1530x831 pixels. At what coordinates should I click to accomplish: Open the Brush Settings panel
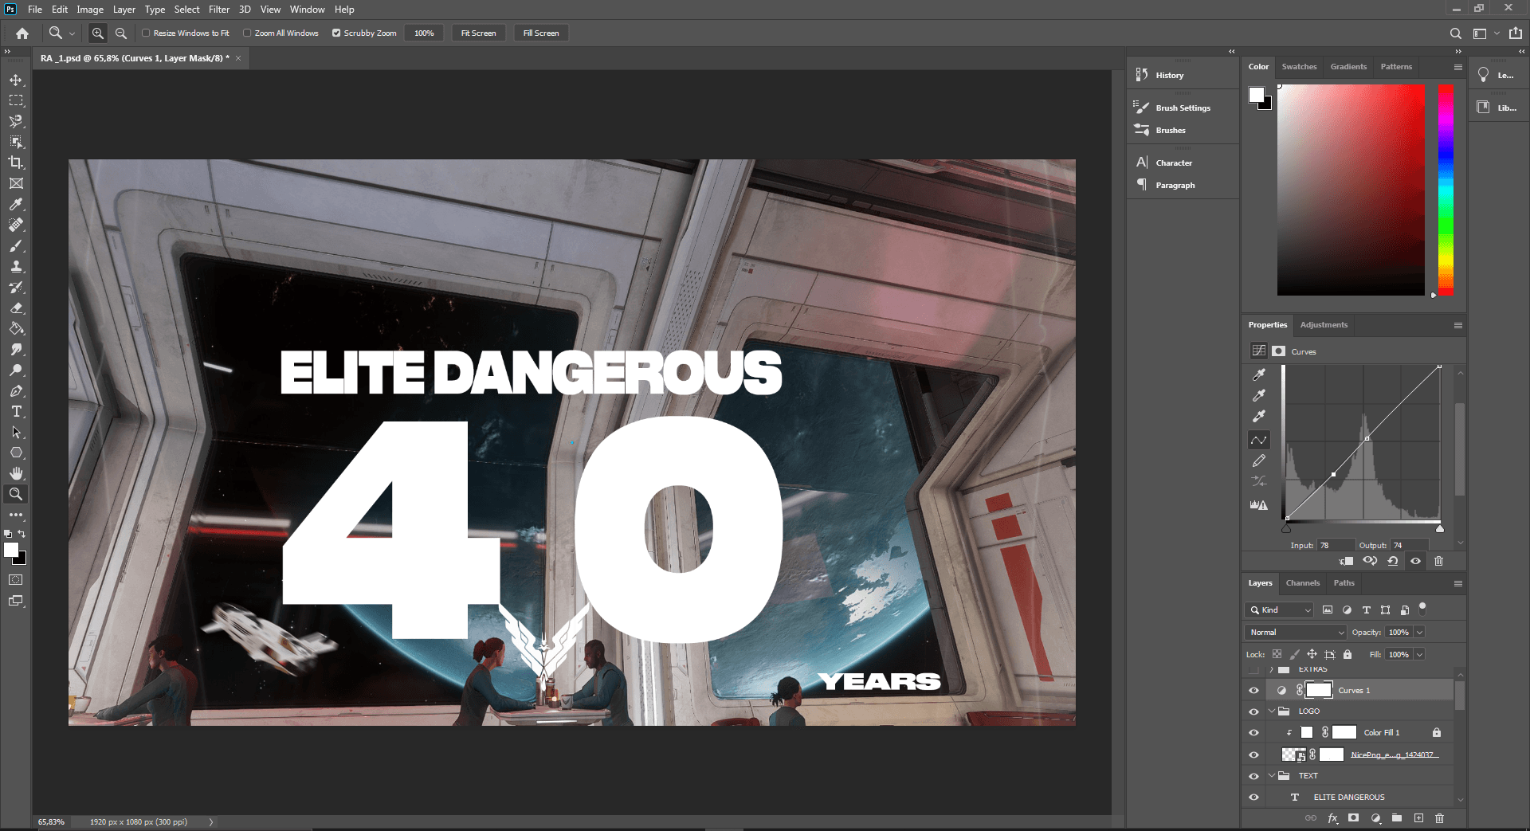point(1183,108)
